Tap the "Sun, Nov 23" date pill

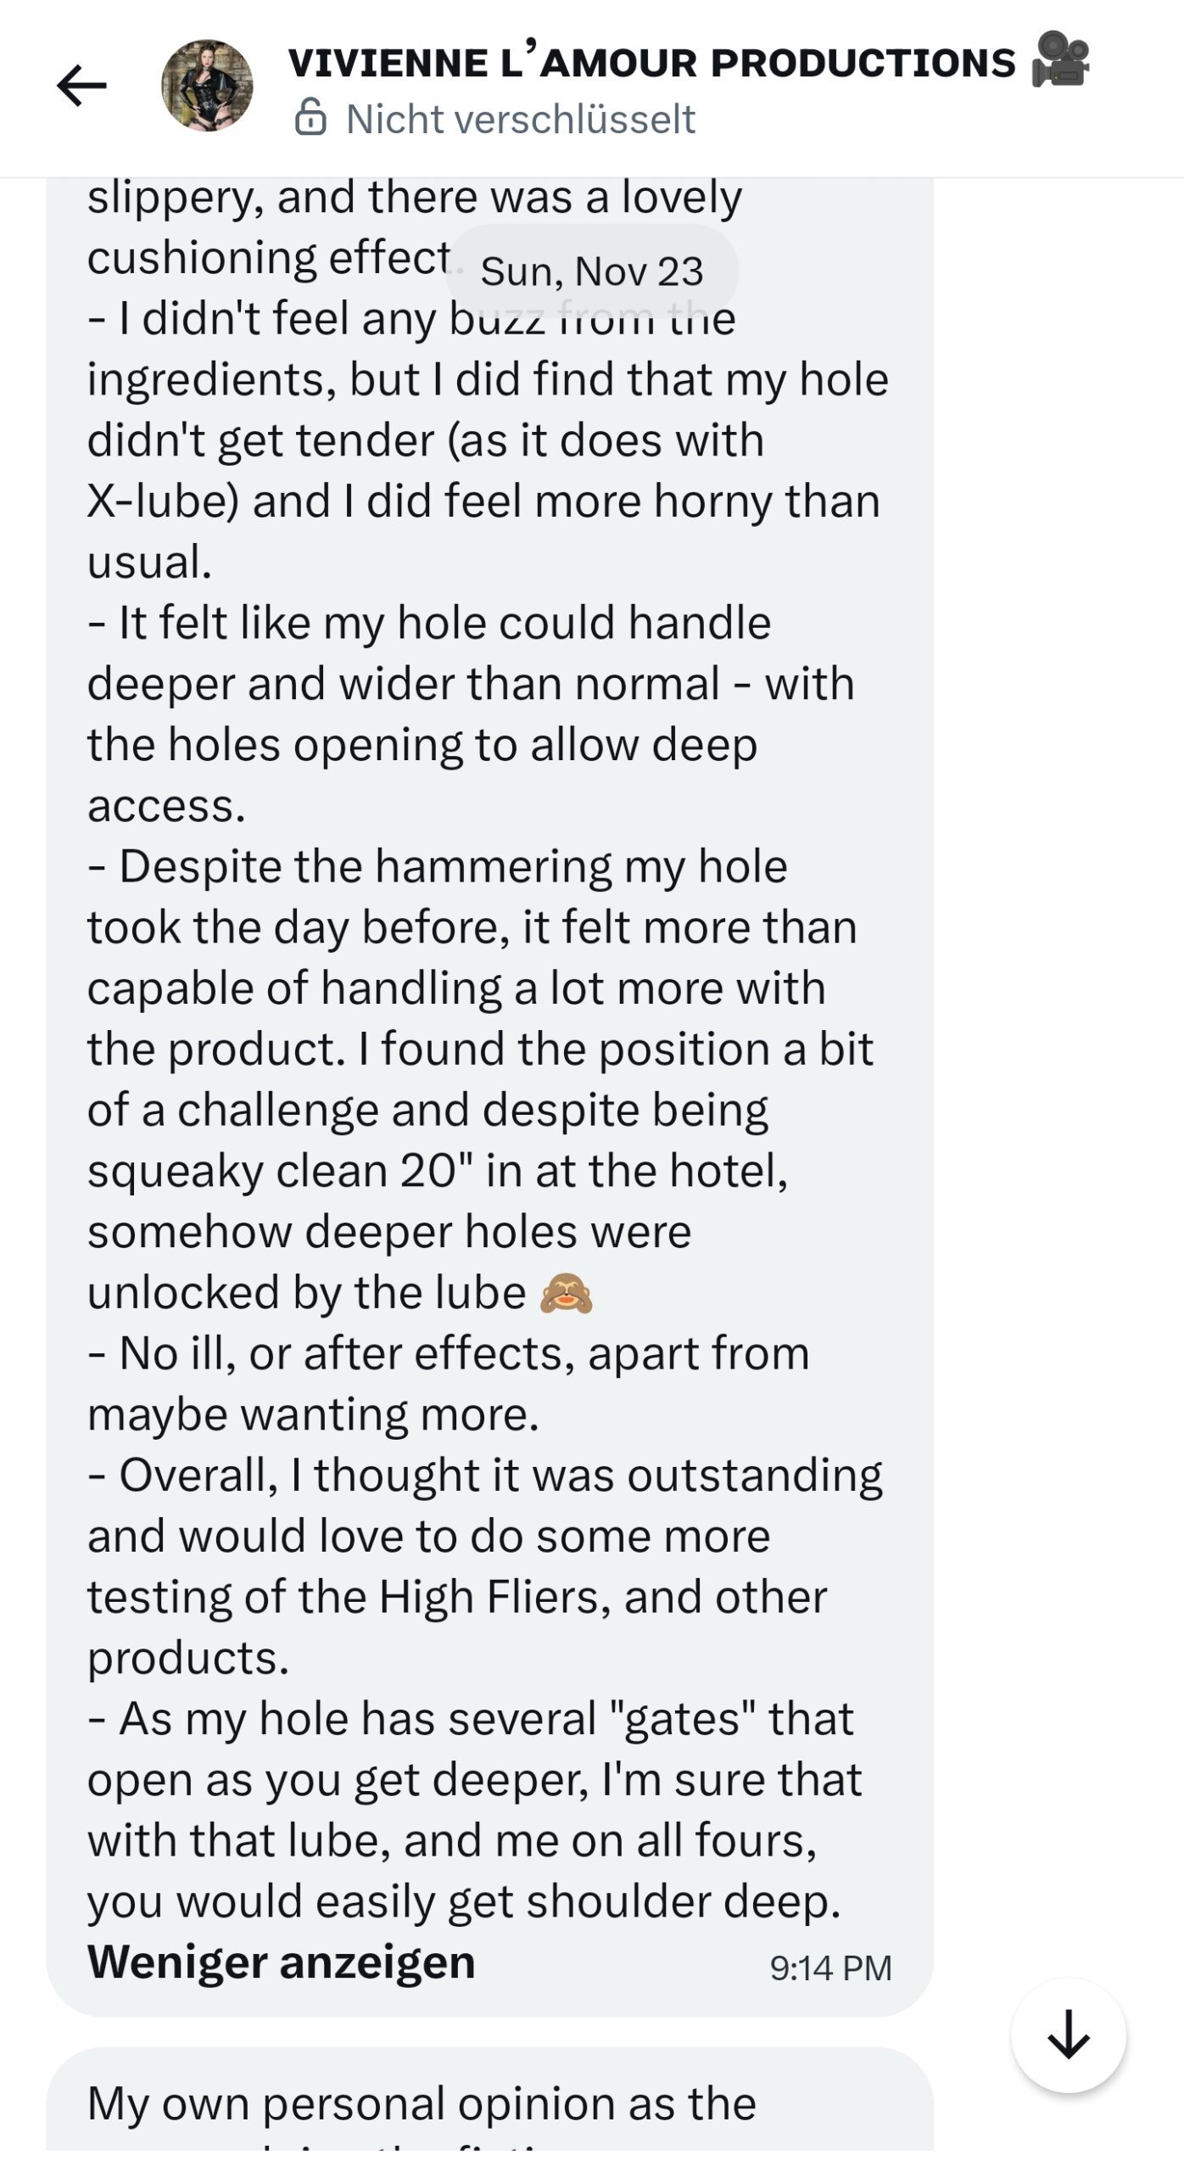(591, 271)
